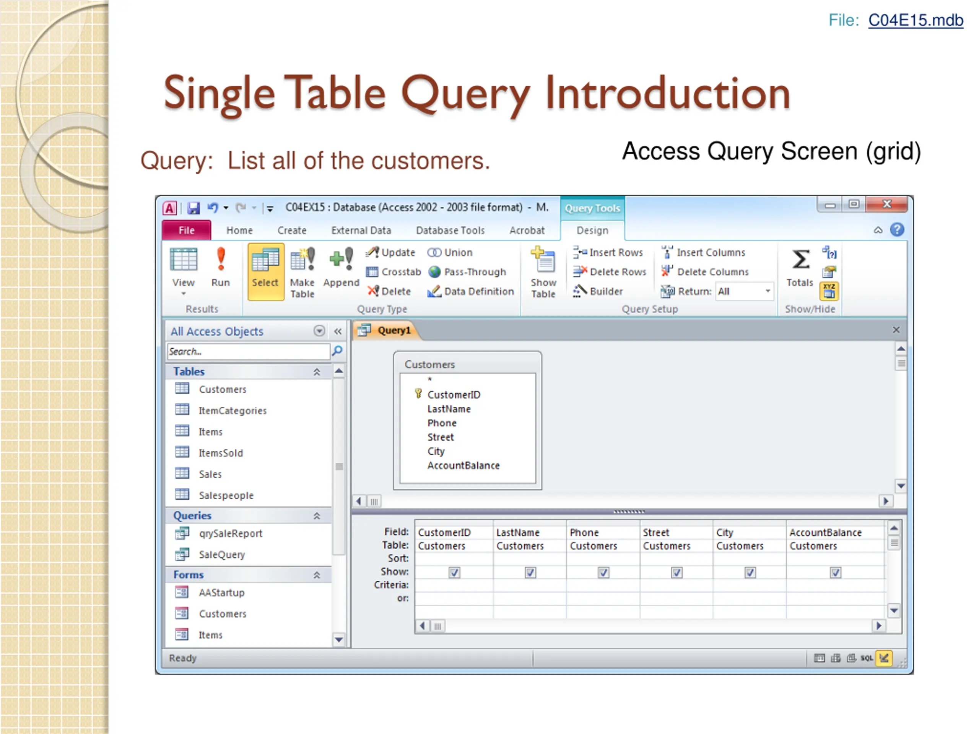Open the Return All dropdown
The image size is (979, 734).
(x=768, y=291)
